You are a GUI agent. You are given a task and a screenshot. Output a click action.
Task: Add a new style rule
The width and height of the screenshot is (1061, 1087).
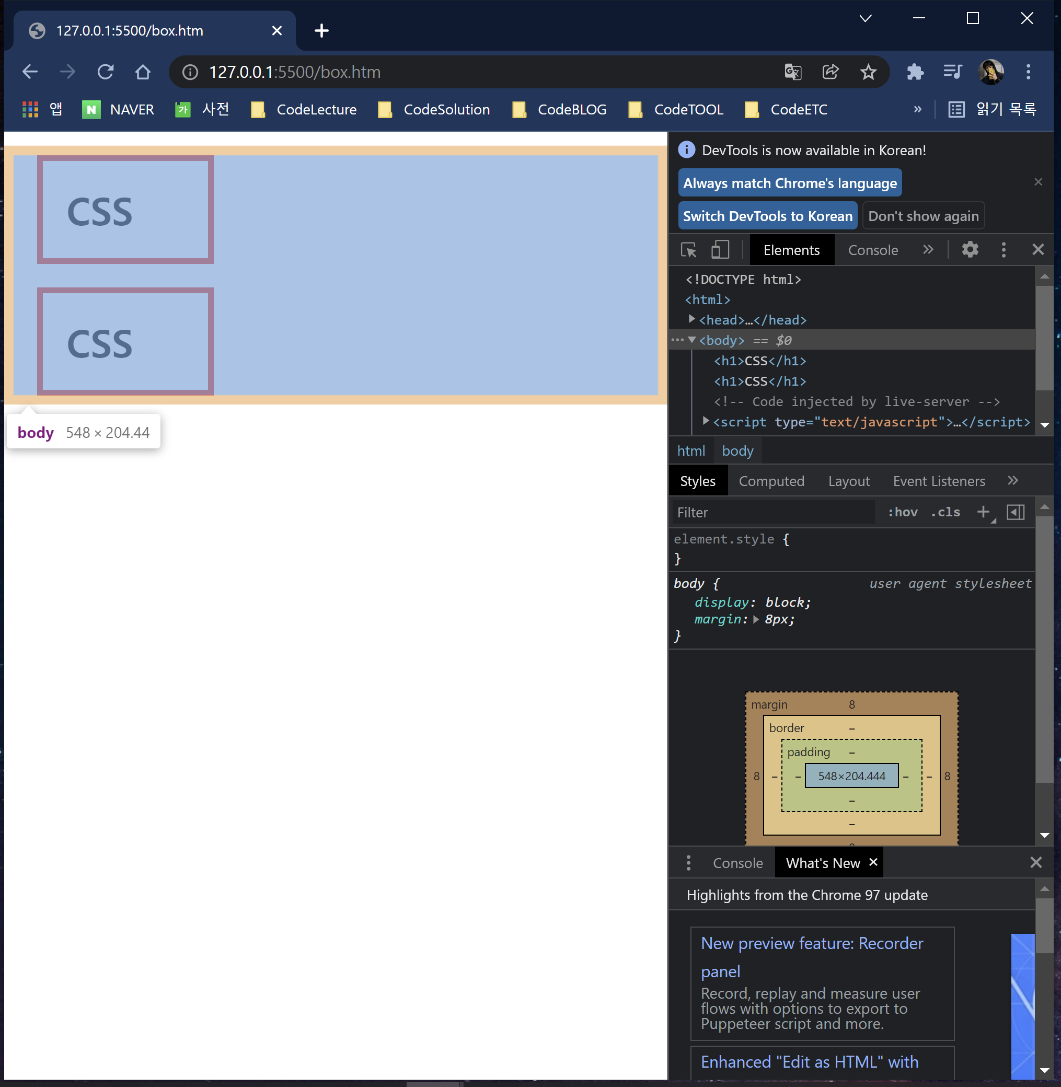984,512
